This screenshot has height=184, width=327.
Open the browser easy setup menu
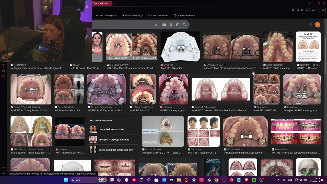323,10
